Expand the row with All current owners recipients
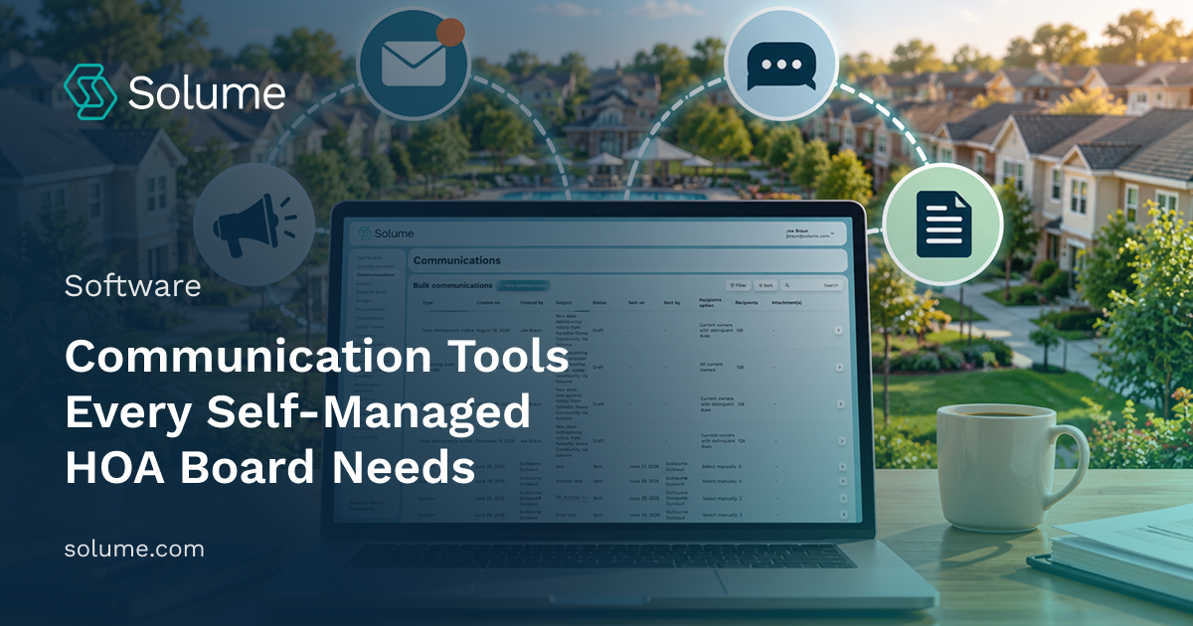Image resolution: width=1193 pixels, height=626 pixels. [838, 367]
